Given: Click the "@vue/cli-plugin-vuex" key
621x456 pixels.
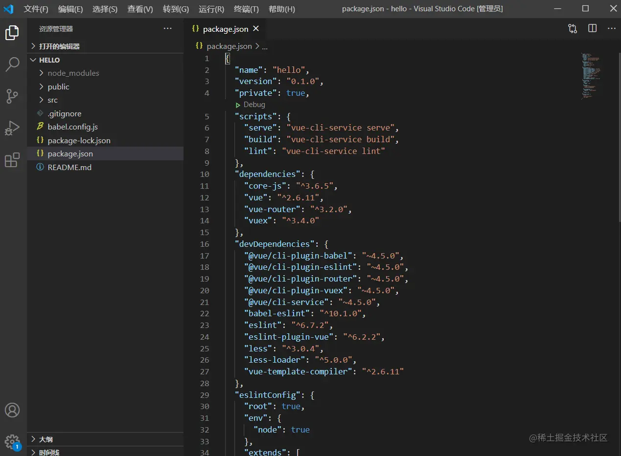Looking at the screenshot, I should point(296,290).
